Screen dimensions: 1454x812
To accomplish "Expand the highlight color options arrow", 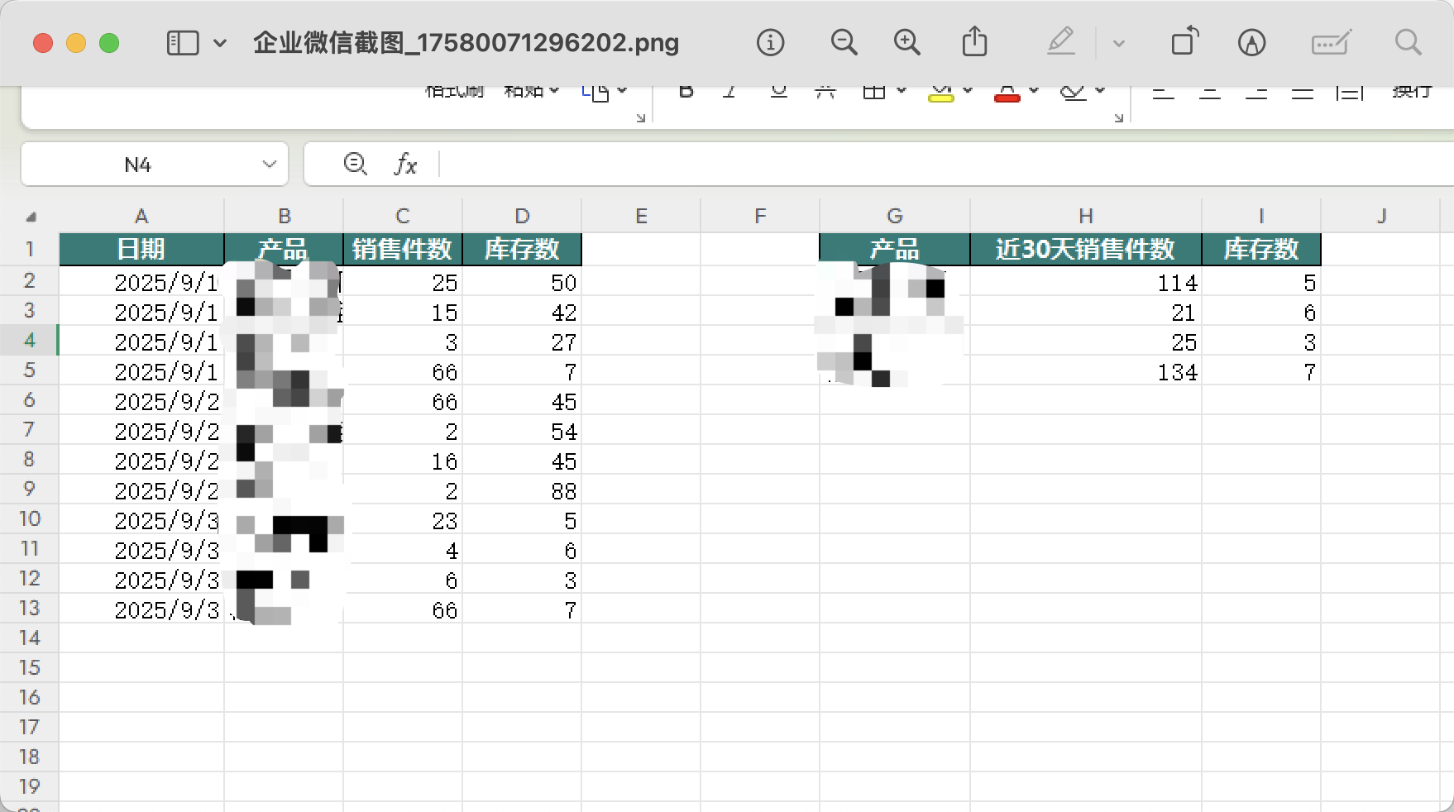I will (1118, 43).
